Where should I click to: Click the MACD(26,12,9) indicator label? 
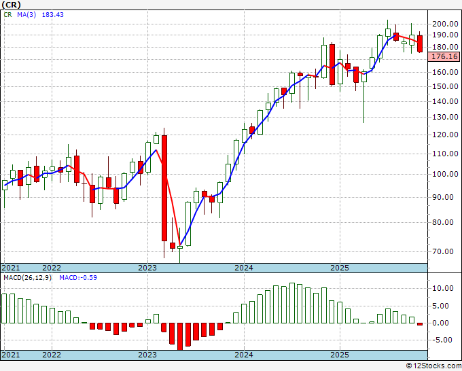(x=27, y=278)
